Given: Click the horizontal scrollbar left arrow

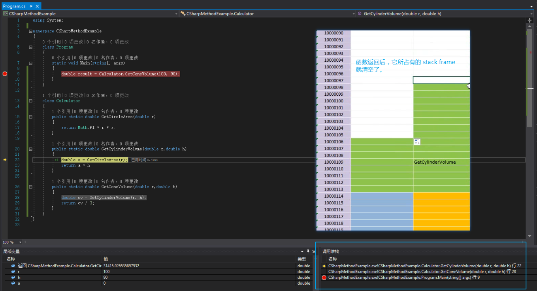Looking at the screenshot, I should coord(26,242).
